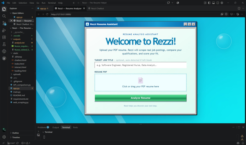Viewport: 246px width, 145px height.
Task: Click the resume PDF upload drop zone
Action: pos(141,82)
